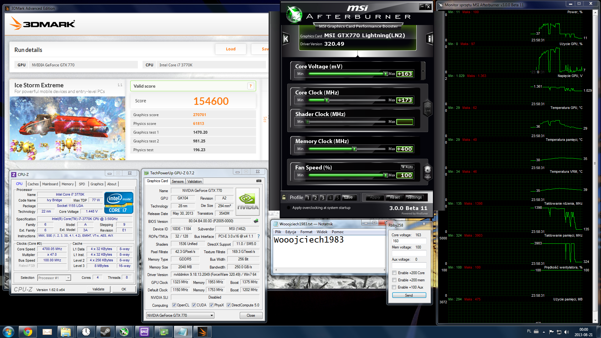Click the Load button in 3DMark
Screen dimensions: 601x338
[231, 49]
